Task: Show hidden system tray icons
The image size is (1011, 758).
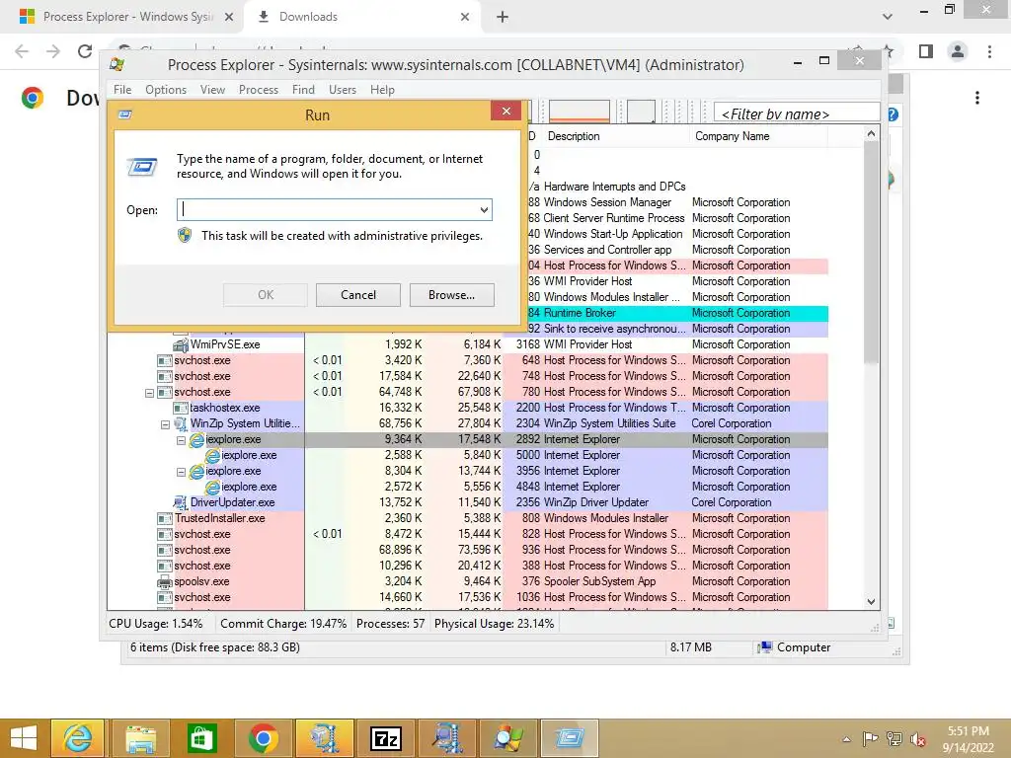Action: (x=846, y=739)
